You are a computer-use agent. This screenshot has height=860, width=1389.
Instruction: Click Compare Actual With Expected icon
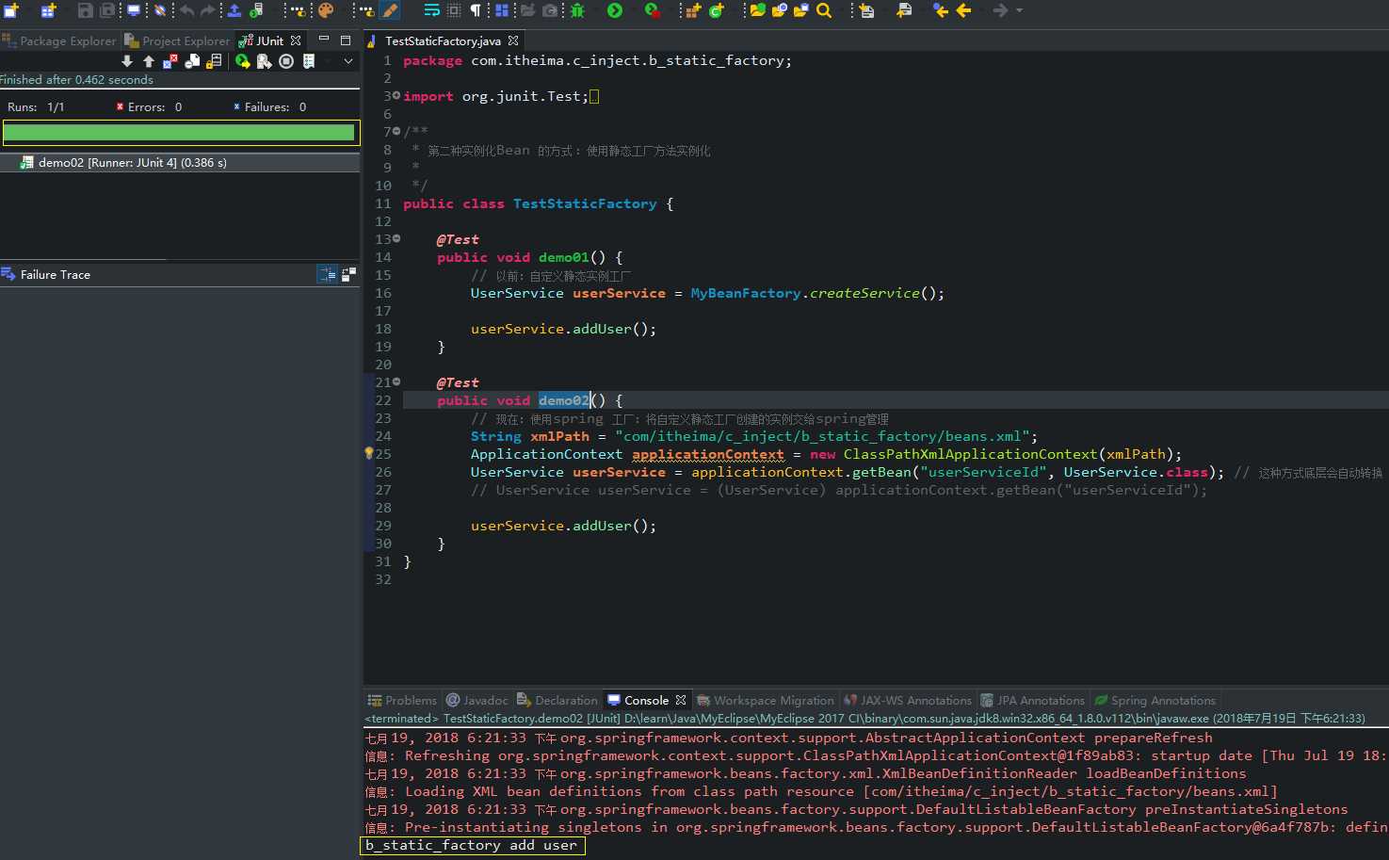348,274
